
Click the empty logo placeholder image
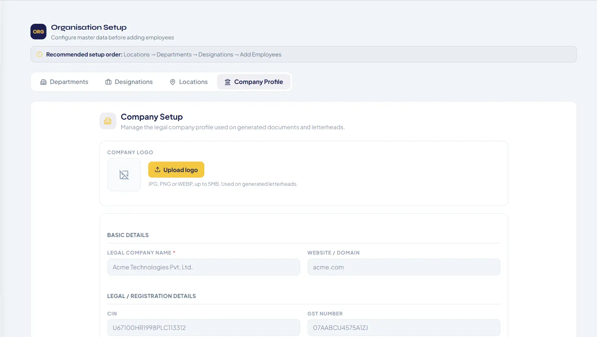124,175
